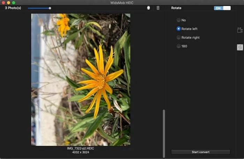244x159 pixels.
Task: Select the 180 rotation radio button
Action: 178,46
